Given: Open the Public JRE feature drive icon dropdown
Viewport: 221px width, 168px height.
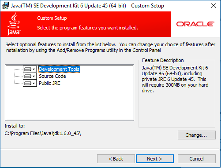Looking at the screenshot, I should pyautogui.click(x=30, y=83).
